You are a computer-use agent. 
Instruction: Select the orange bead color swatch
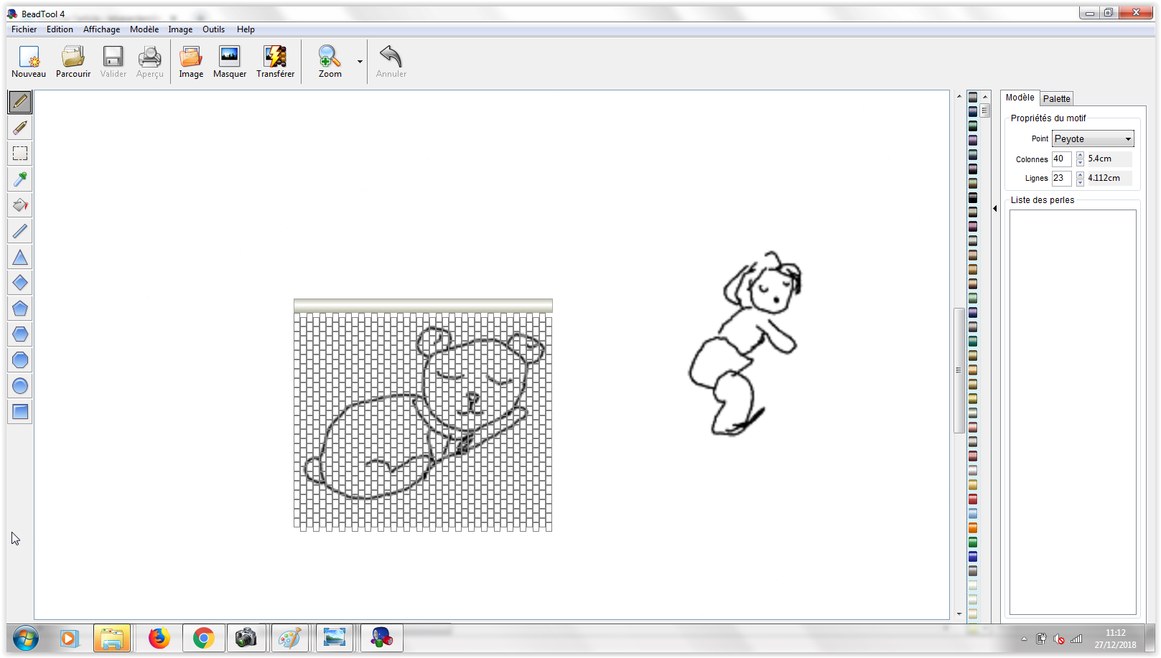tap(973, 528)
